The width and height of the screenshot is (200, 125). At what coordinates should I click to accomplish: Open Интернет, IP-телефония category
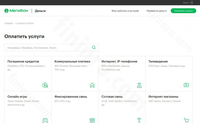[122, 74]
